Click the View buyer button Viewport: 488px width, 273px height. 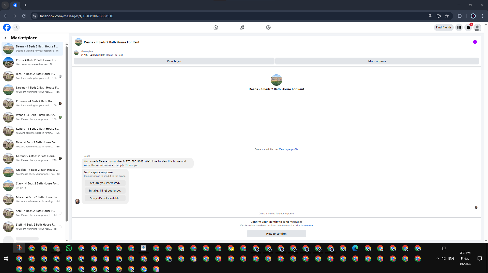tap(174, 61)
